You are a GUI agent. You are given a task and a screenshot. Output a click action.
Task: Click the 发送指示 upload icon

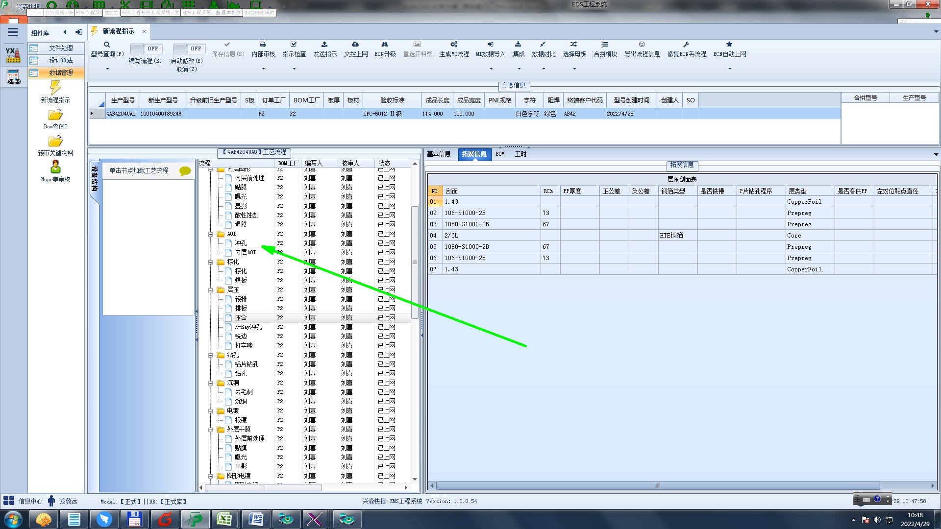324,45
